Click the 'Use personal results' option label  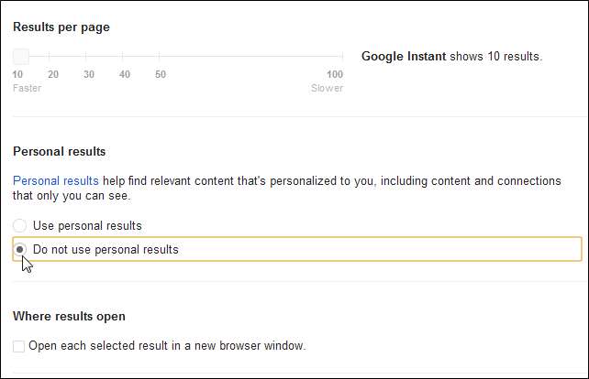87,225
